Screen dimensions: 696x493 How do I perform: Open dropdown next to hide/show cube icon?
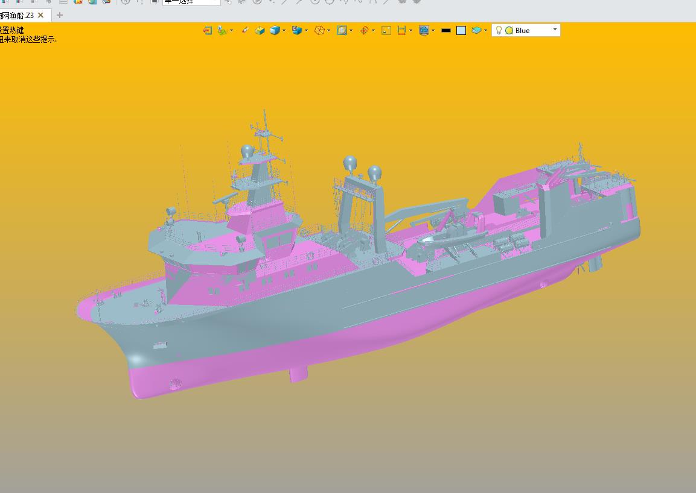coord(306,31)
